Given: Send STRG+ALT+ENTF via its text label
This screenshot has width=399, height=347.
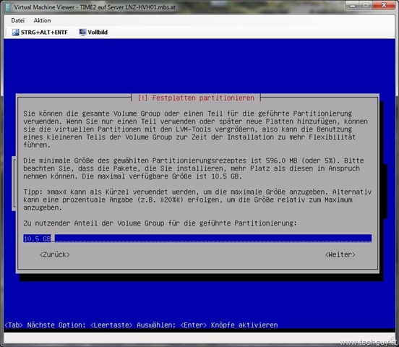Looking at the screenshot, I should 44,33.
